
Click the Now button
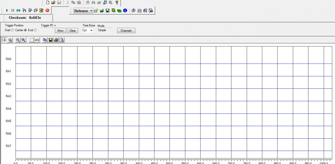coord(60,31)
